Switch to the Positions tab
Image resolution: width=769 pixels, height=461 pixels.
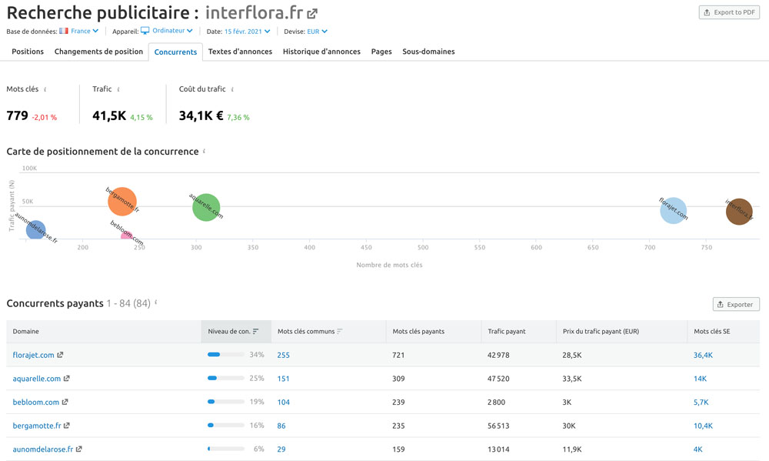(28, 52)
